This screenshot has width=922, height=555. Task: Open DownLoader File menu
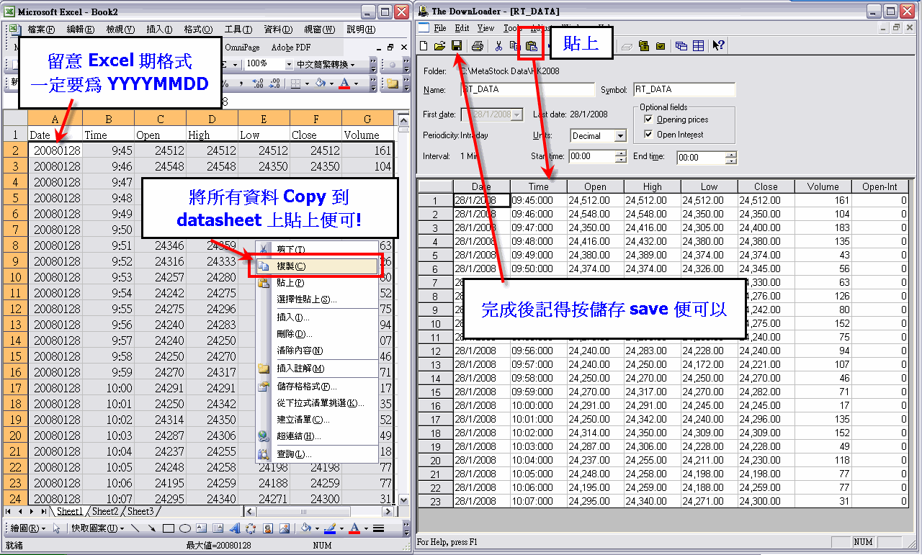(440, 28)
